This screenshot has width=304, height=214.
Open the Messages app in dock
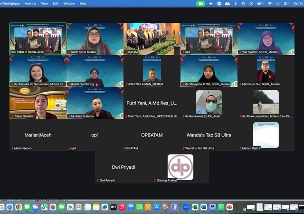pyautogui.click(x=27, y=207)
